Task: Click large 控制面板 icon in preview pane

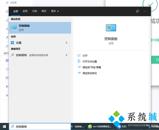Action: pos(111,28)
